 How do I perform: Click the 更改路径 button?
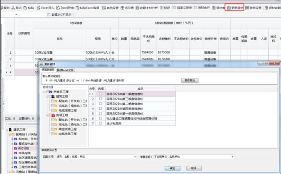pyautogui.click(x=190, y=80)
